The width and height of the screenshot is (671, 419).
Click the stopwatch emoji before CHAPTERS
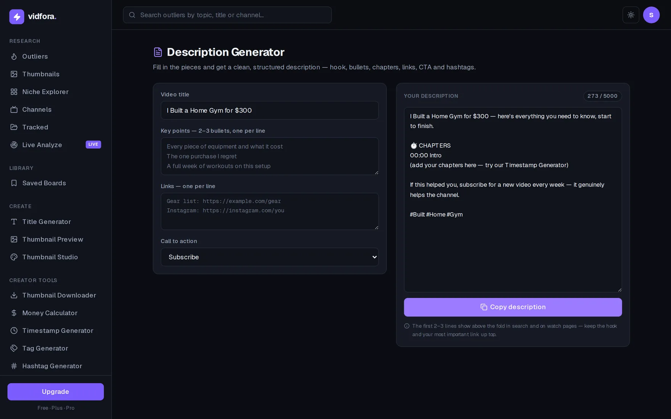point(414,146)
